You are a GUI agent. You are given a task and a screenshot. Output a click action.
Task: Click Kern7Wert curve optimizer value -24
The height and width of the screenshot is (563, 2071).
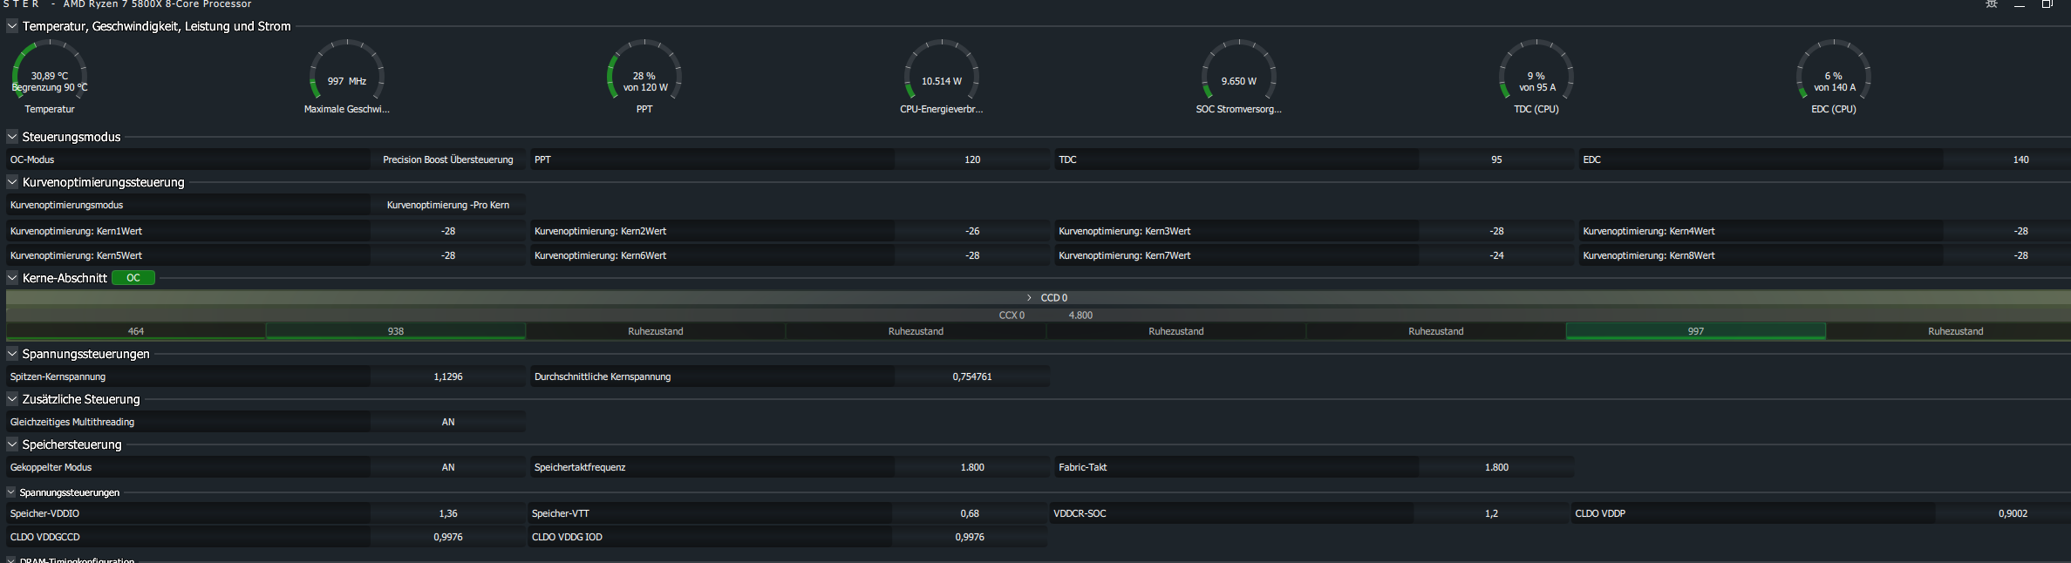[1496, 255]
